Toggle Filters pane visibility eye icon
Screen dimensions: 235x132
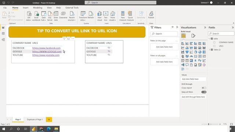tap(173, 27)
